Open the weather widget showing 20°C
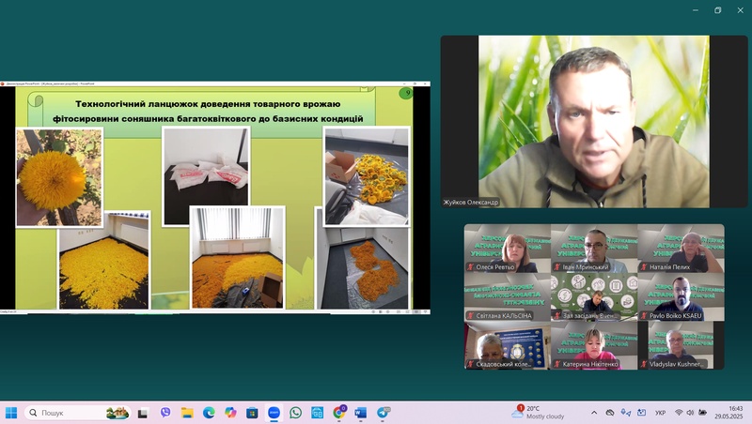752x424 pixels. pyautogui.click(x=540, y=413)
